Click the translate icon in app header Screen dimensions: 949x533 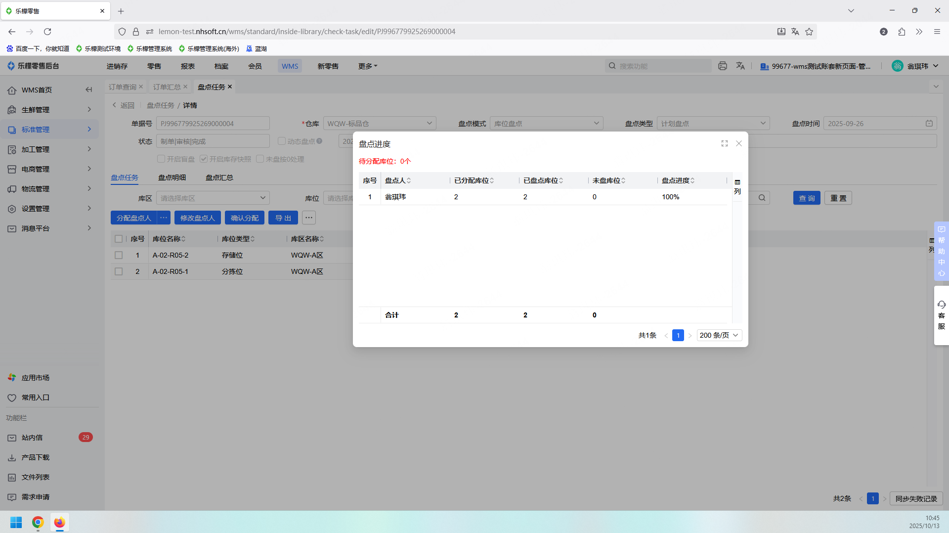tap(740, 66)
